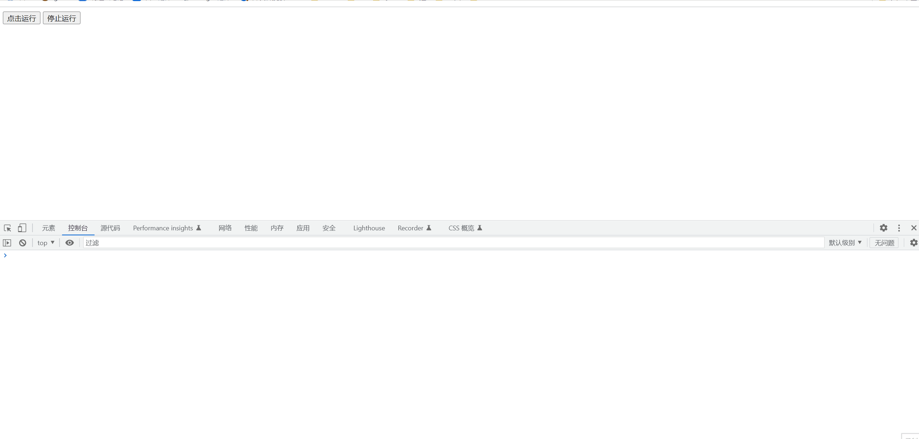Clear the console with the block icon

(23, 243)
